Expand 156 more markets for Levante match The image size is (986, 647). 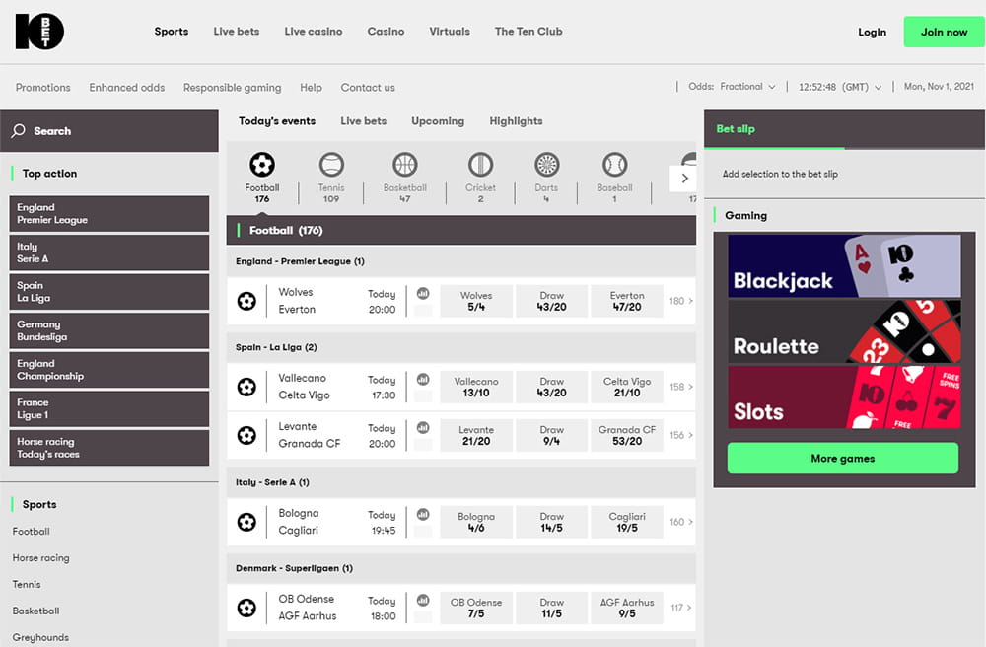click(x=681, y=435)
